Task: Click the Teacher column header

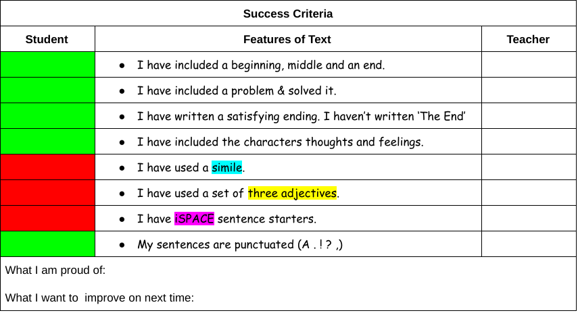Action: (529, 39)
